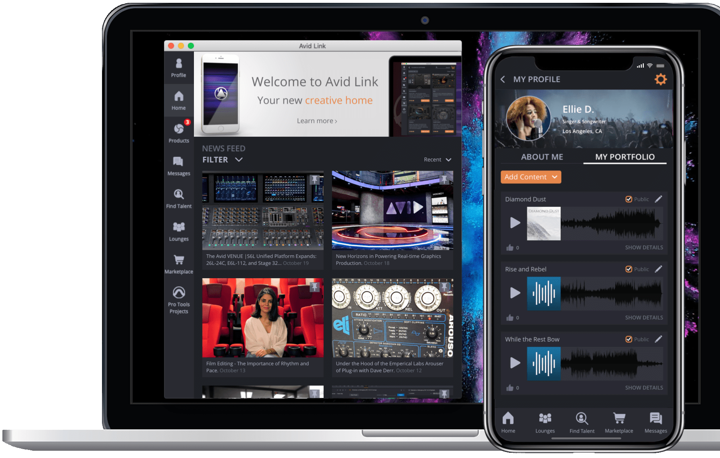Click the Ellie D. profile name
Screen dimensions: 720x458
click(578, 109)
